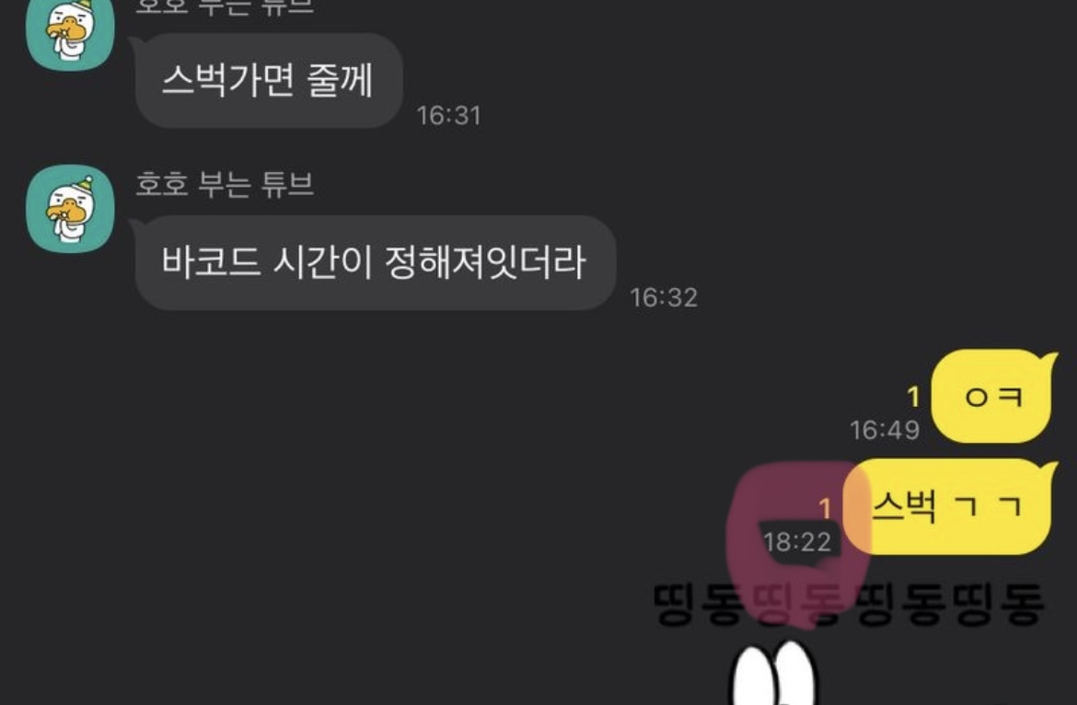Tap the first "띵동" in sticker text
This screenshot has height=705, width=1077.
700,605
